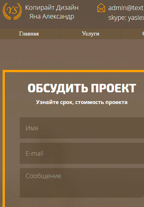Click the orange open envelope icon
144x207 pixels.
coord(101,8)
